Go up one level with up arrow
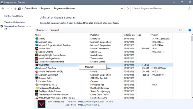Image resolution: width=193 pixels, height=109 pixels. click(15, 9)
